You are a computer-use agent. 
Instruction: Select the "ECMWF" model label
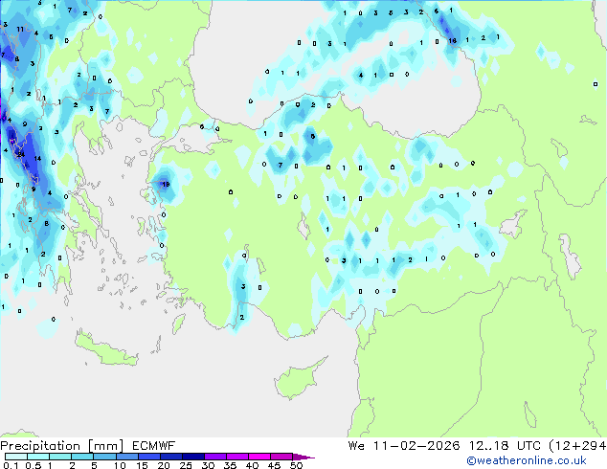[154, 446]
